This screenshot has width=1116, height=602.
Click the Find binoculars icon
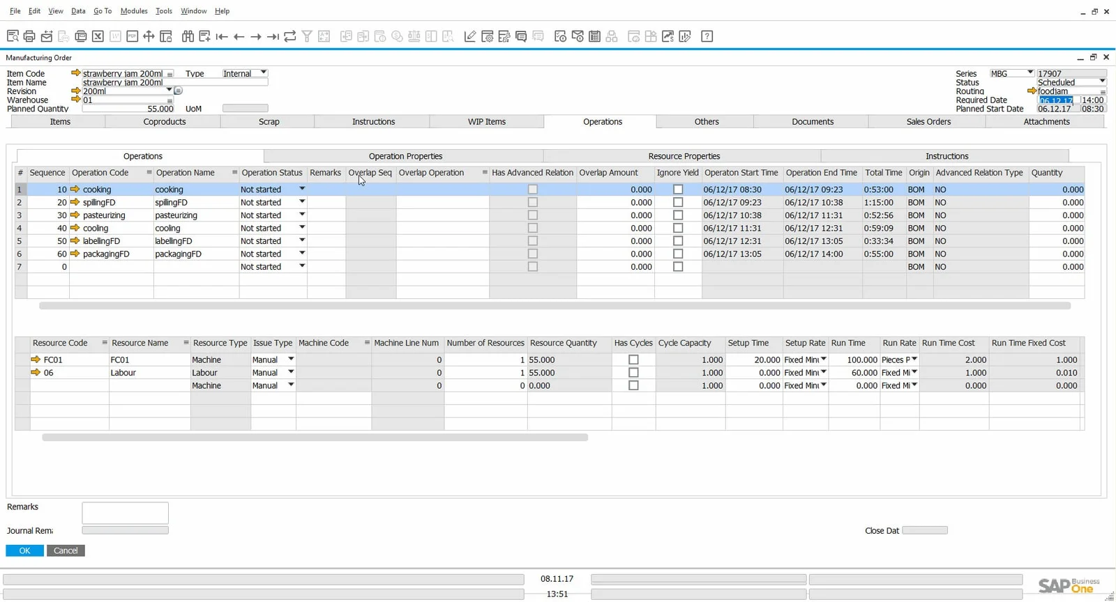coord(188,36)
